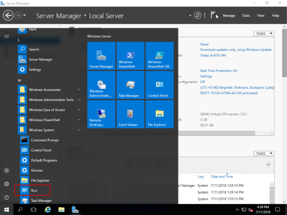Click the user account icon in Start
The height and width of the screenshot is (215, 287).
(x=6, y=171)
